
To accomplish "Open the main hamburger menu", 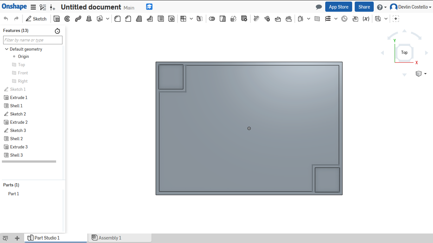I will pyautogui.click(x=33, y=7).
